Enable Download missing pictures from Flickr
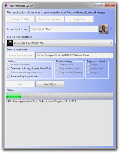 pyautogui.click(x=9, y=68)
